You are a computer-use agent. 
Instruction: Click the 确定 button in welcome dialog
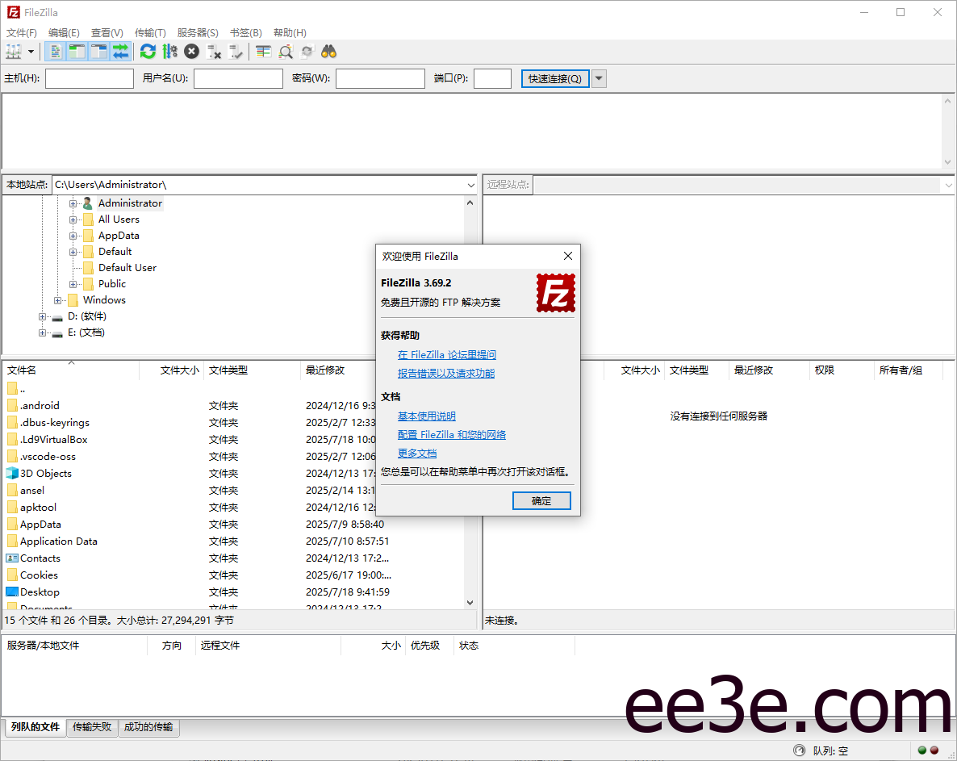tap(541, 500)
